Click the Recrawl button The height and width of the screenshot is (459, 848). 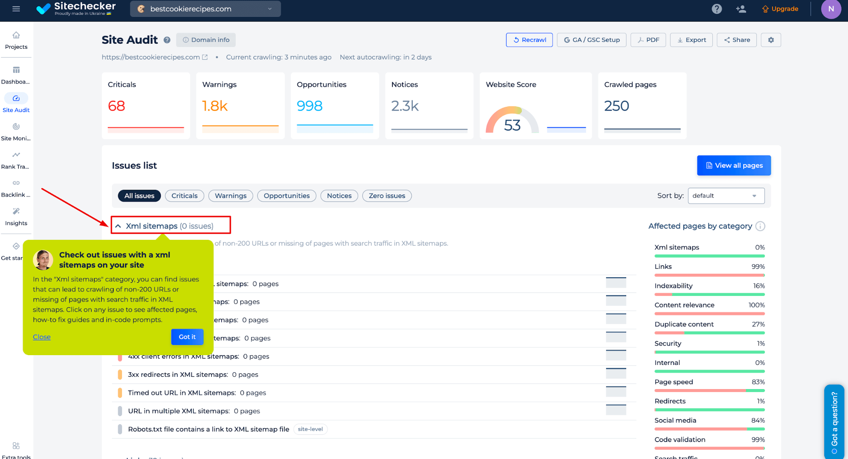529,39
